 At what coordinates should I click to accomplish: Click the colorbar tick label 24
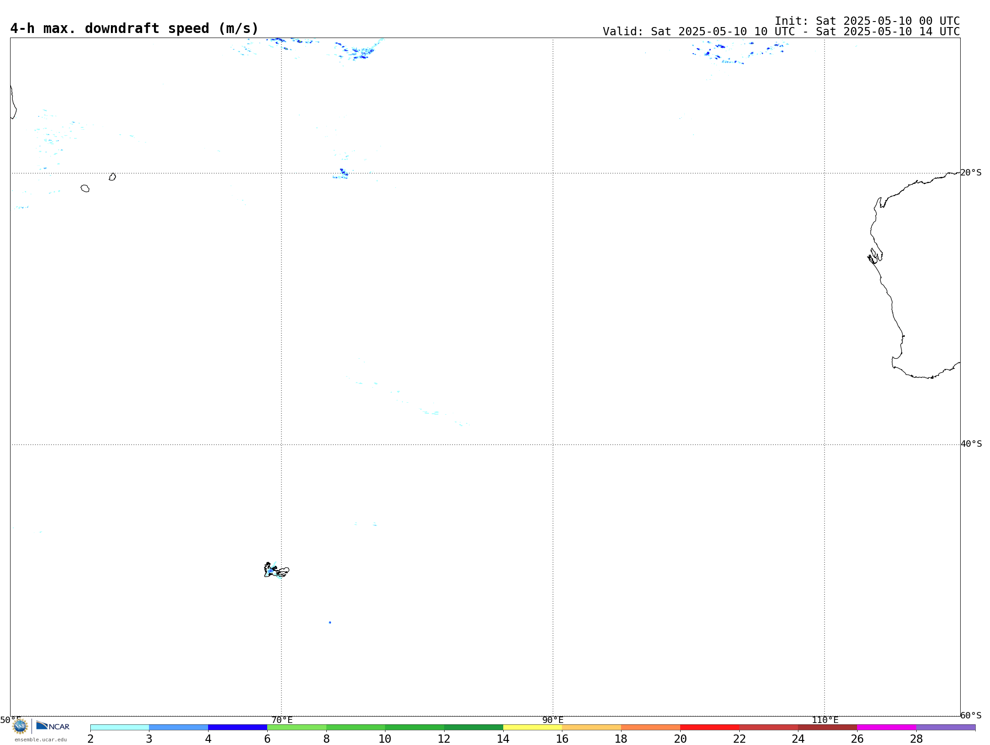click(798, 739)
